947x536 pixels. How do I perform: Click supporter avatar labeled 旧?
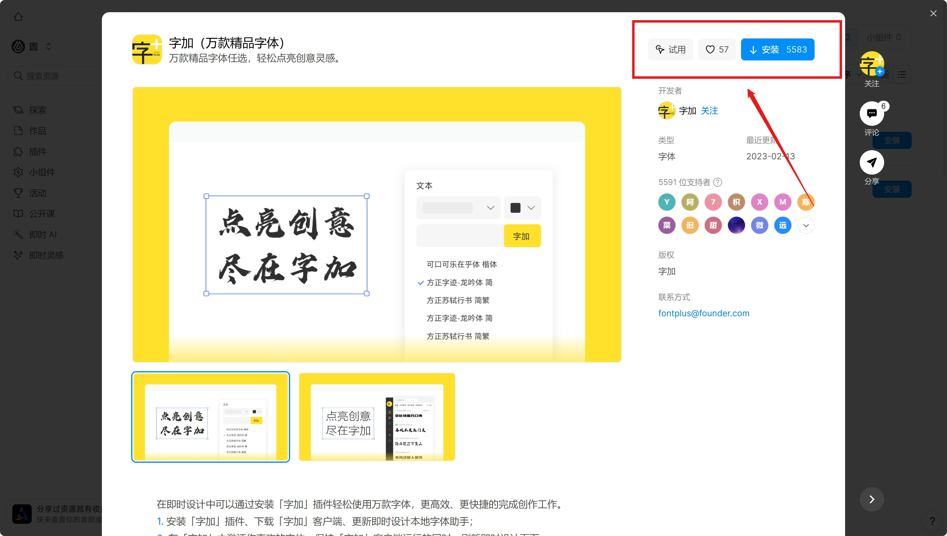tap(690, 225)
